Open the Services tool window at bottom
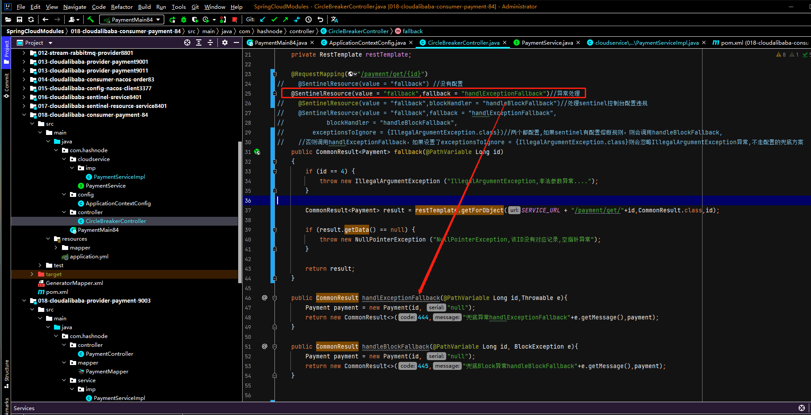The height and width of the screenshot is (415, 811). pos(24,408)
